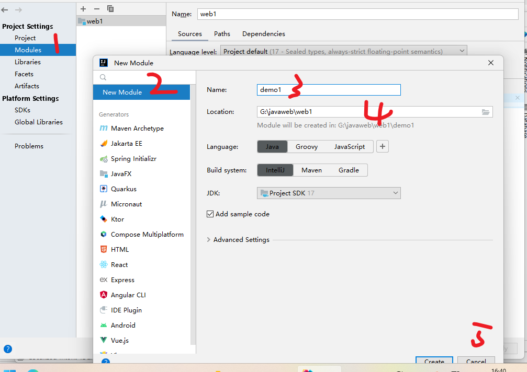Click the forward navigation arrow

pos(18,10)
